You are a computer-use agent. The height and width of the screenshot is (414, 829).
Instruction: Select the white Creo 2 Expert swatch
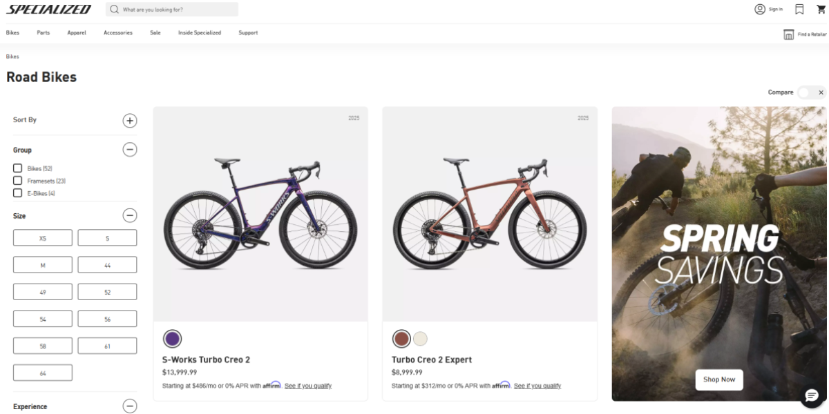click(x=420, y=339)
